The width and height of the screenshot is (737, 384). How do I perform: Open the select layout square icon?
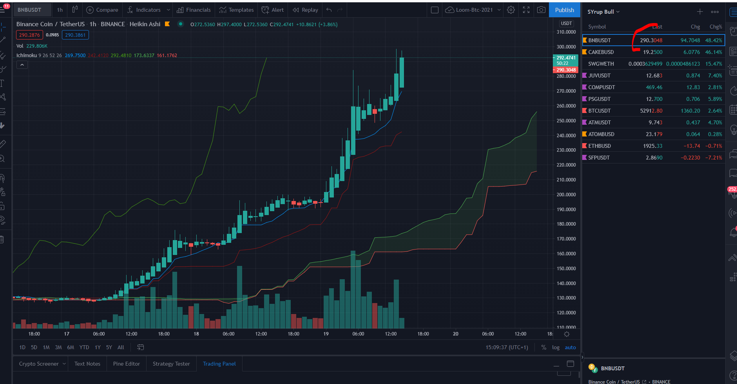(x=435, y=10)
